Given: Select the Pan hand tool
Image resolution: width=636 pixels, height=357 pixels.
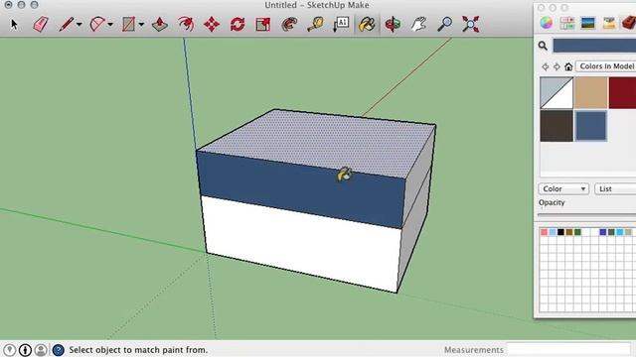Looking at the screenshot, I should tap(418, 24).
